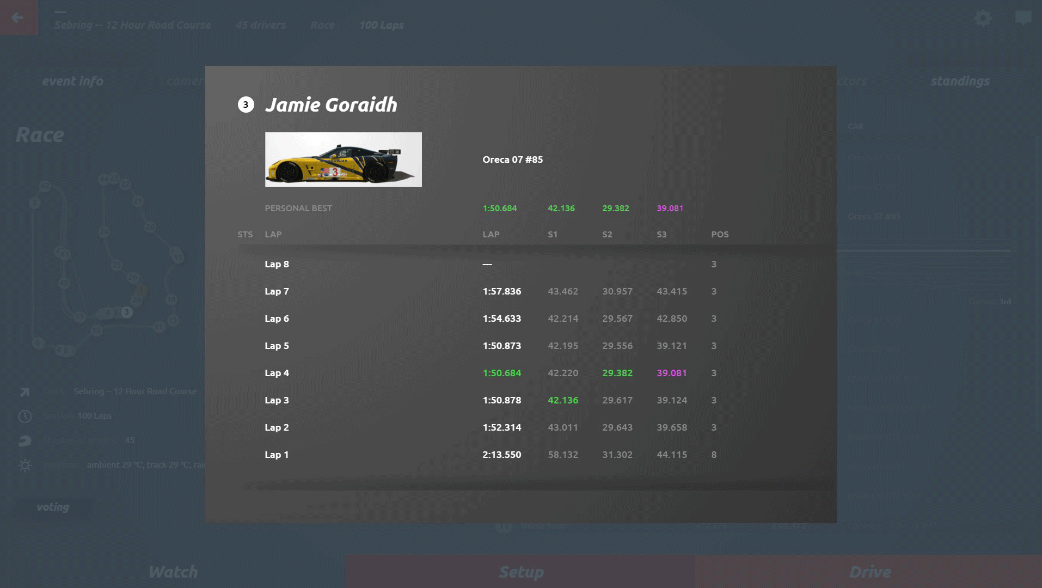Viewport: 1042px width, 588px height.
Task: Click the weather sun icon
Action: click(x=25, y=465)
